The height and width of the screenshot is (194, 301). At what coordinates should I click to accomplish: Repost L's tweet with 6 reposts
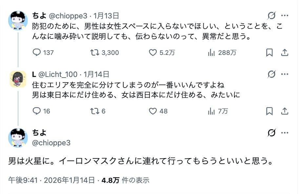point(94,111)
